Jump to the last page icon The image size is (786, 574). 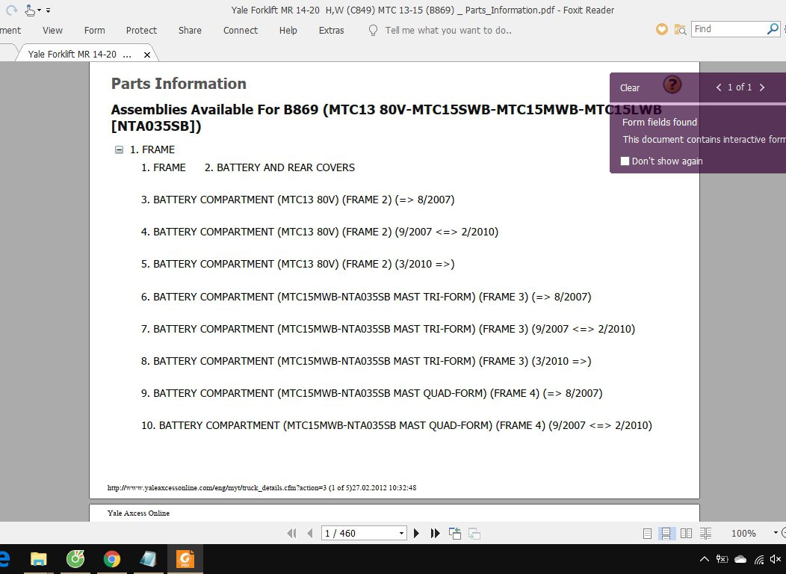pyautogui.click(x=436, y=533)
